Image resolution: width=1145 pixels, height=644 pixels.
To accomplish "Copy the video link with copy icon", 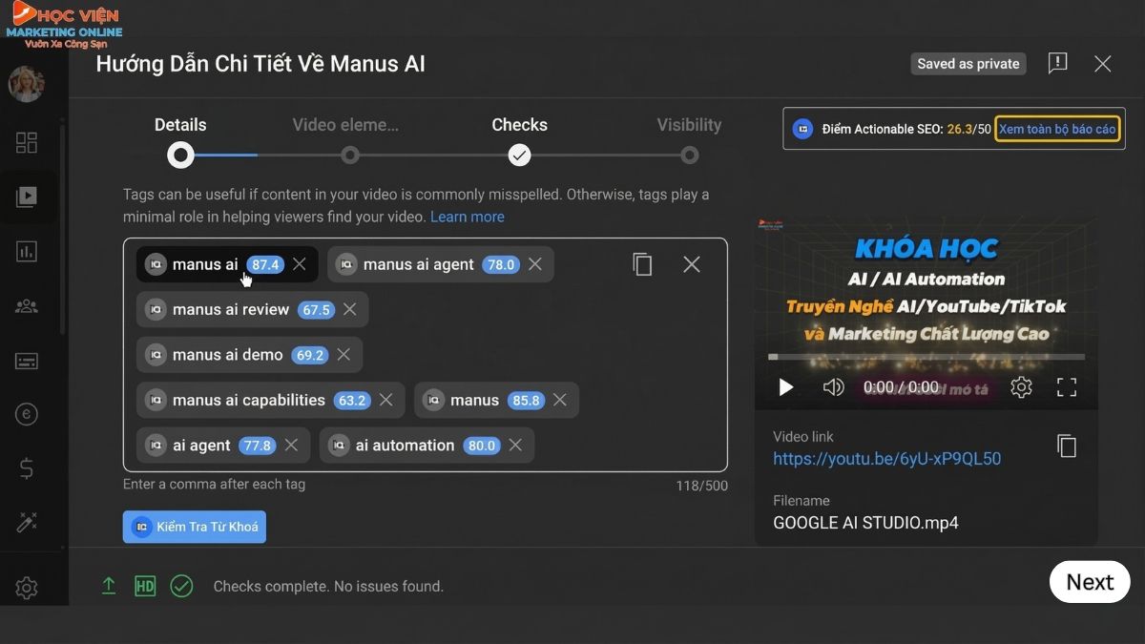I will click(x=1066, y=446).
